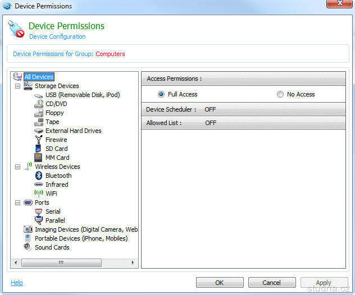Image resolution: width=355 pixels, height=295 pixels.
Task: Select the No Access radio button
Action: (280, 94)
